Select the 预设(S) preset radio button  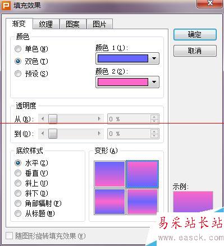[x=18, y=74]
